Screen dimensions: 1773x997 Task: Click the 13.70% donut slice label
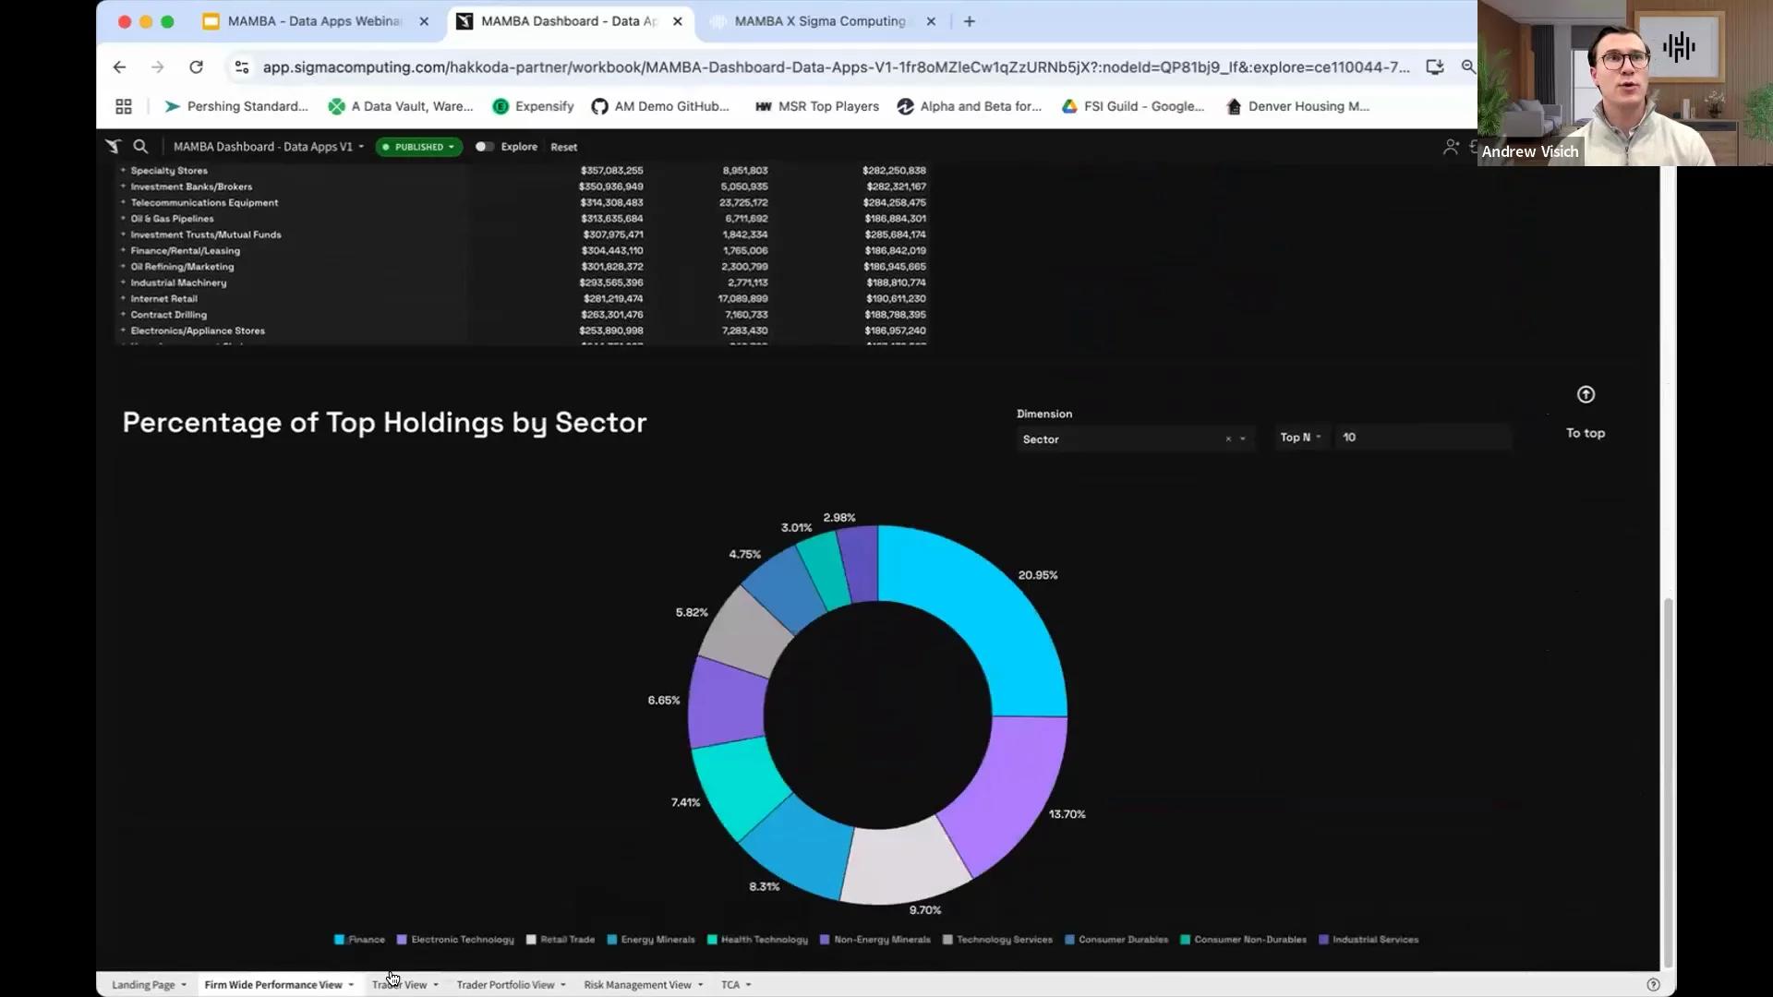[1067, 814]
